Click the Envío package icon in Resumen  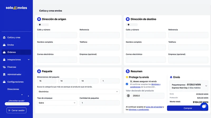coord(171,77)
